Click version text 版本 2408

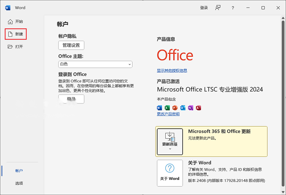(x=197, y=180)
